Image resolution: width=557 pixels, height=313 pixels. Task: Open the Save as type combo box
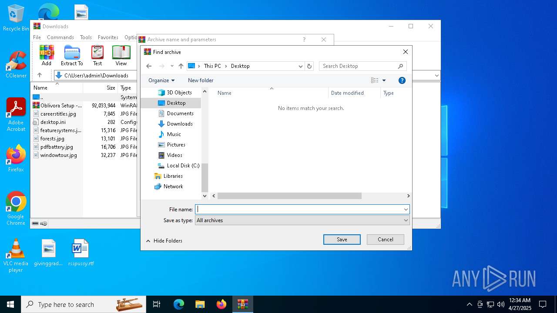[x=302, y=220]
